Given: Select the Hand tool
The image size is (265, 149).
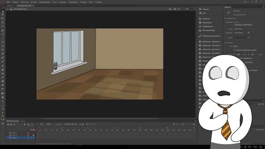Looking at the screenshot, I should point(2,97).
